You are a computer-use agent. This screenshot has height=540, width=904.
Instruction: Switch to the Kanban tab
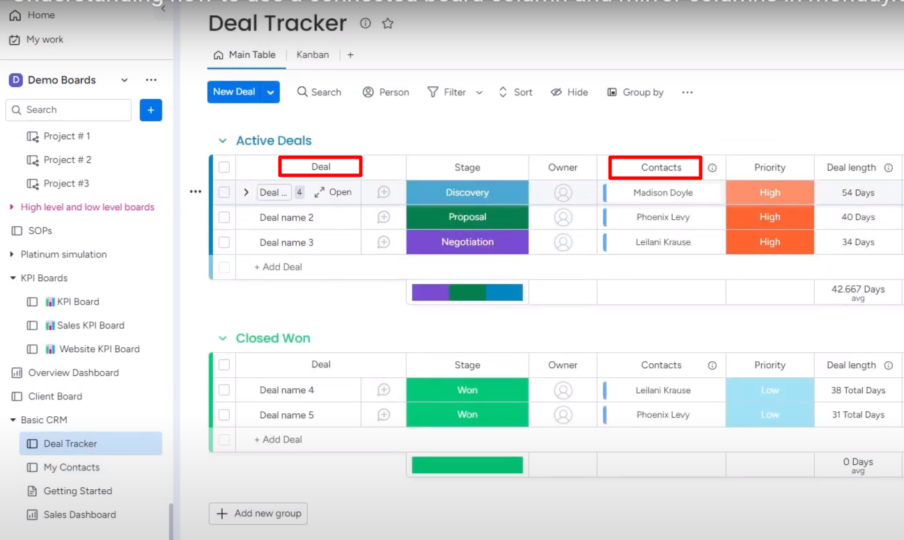(312, 54)
